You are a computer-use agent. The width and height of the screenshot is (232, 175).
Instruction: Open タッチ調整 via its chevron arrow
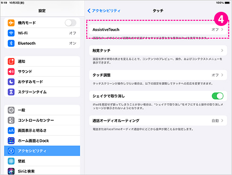pos(222,75)
